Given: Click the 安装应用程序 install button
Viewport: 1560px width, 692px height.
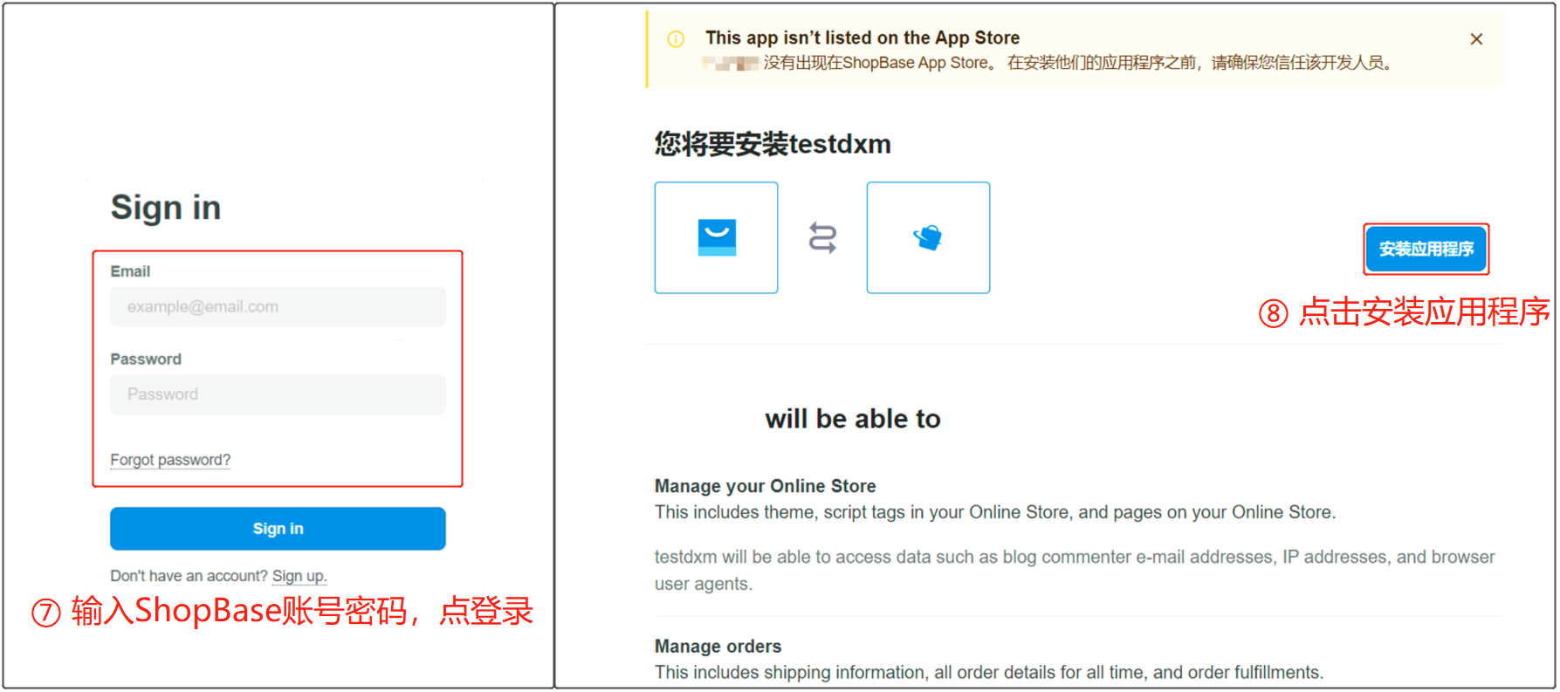Looking at the screenshot, I should pyautogui.click(x=1426, y=250).
